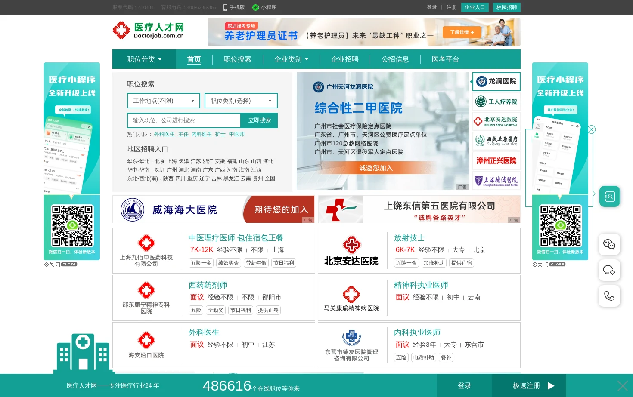The image size is (633, 397).
Task: Click 海安沿口医院 logo
Action: point(146,340)
